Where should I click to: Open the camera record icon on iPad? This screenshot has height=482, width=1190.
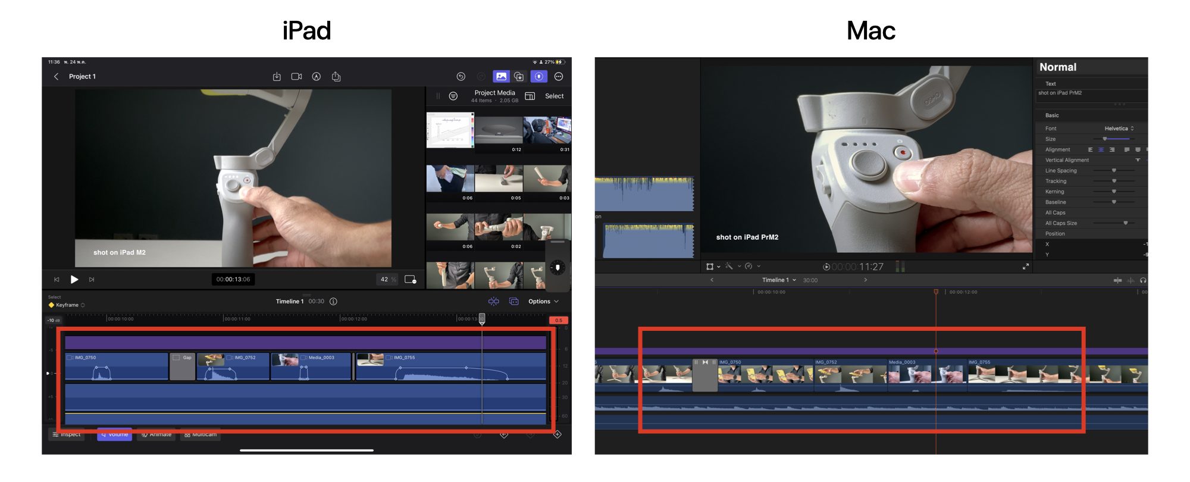click(x=296, y=77)
